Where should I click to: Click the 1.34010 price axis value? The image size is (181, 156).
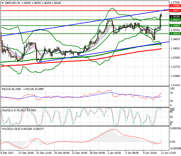click(x=175, y=48)
